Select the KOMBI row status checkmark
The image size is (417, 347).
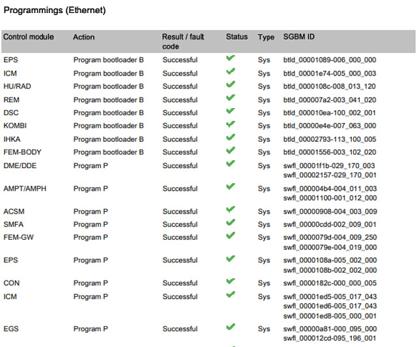click(x=231, y=124)
